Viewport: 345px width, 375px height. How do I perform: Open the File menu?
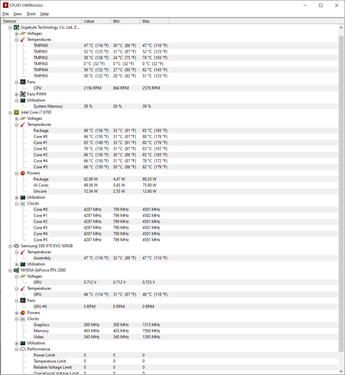coord(6,14)
